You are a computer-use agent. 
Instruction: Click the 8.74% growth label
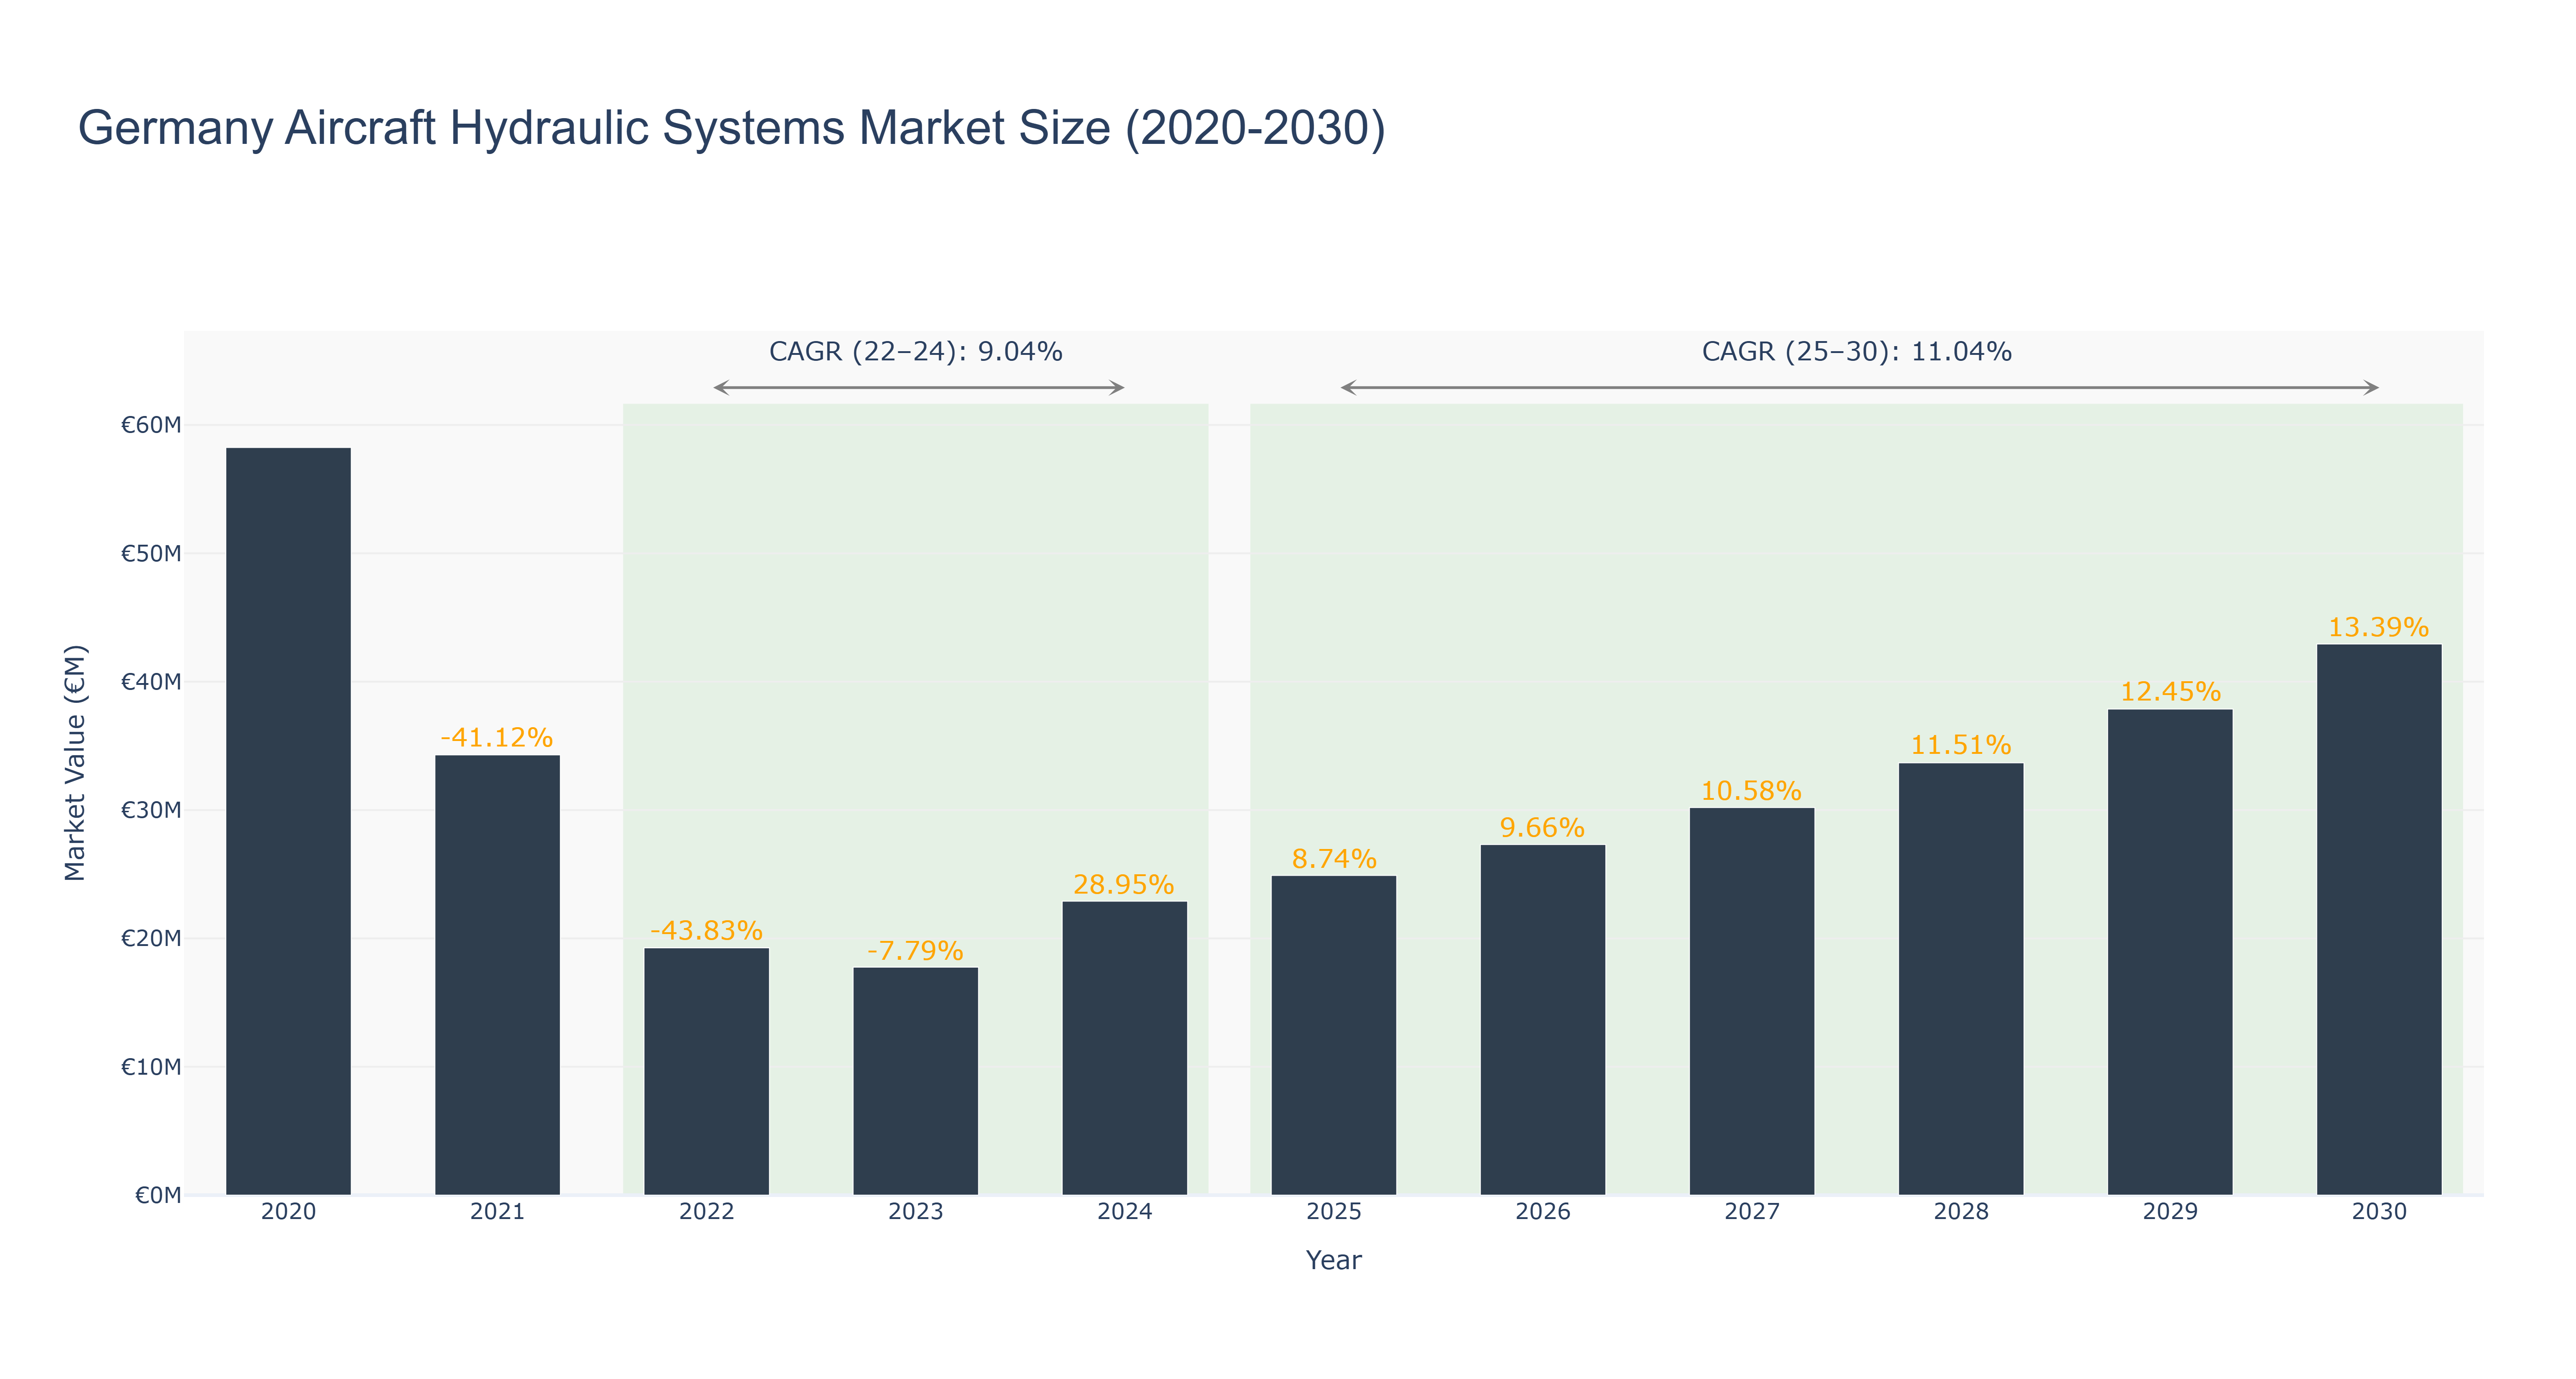[x=1334, y=858]
